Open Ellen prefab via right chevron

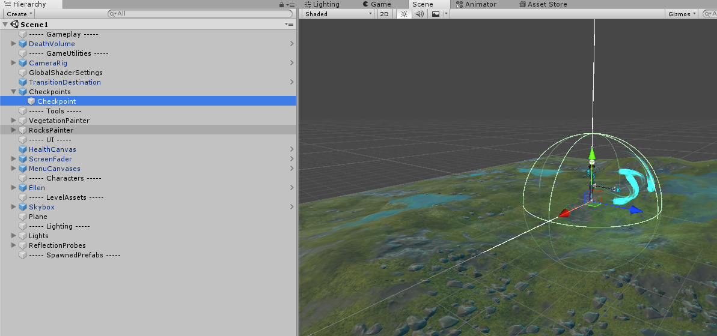[x=291, y=188]
